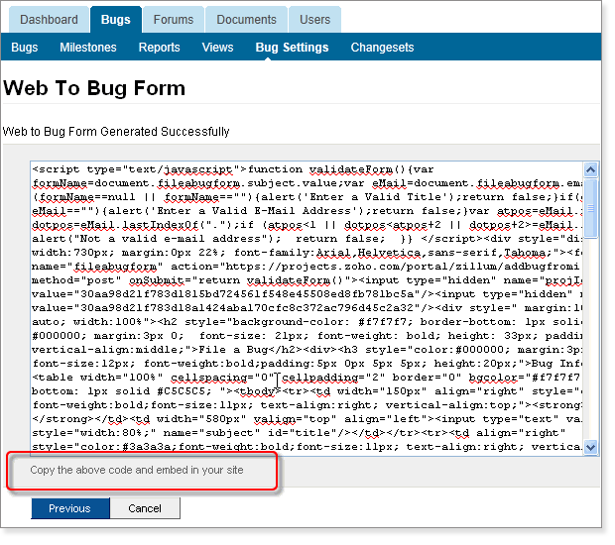
Task: Click the code line starting '<table width='
Action: click(x=306, y=378)
